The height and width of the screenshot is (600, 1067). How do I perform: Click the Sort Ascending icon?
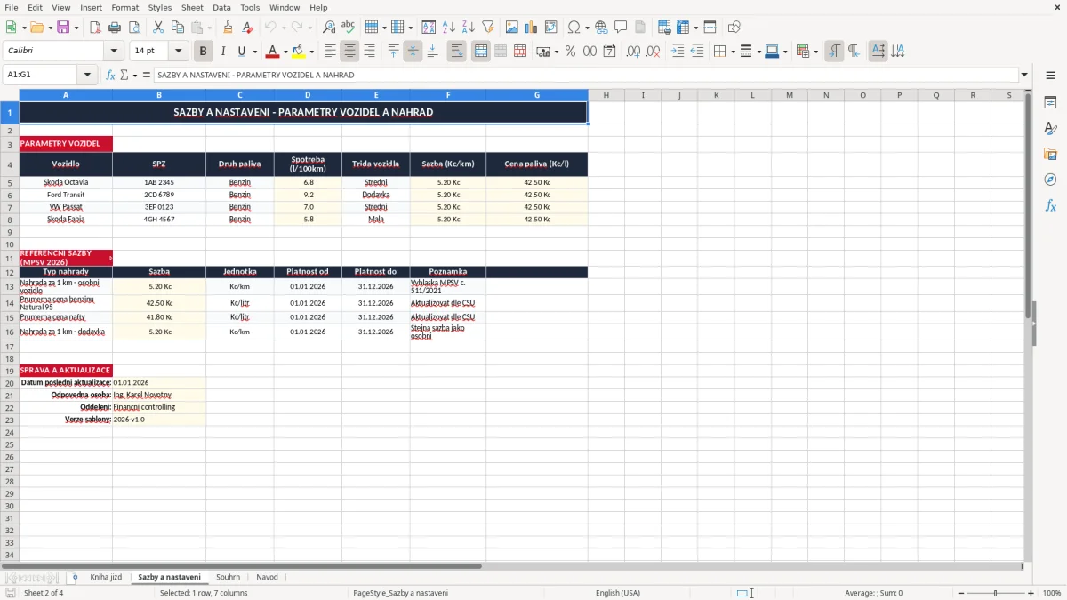point(449,28)
